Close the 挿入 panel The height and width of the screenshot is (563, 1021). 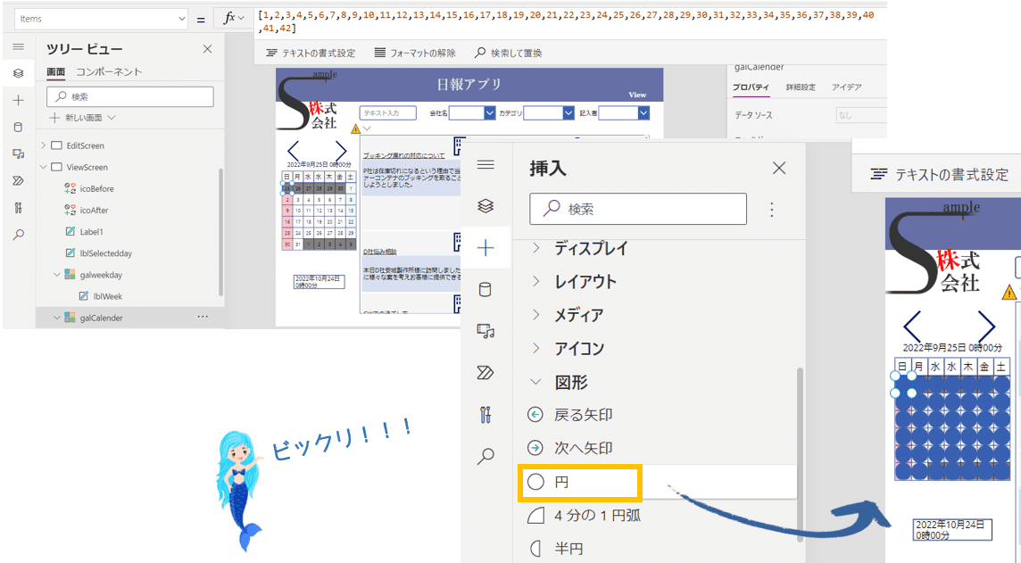tap(779, 168)
